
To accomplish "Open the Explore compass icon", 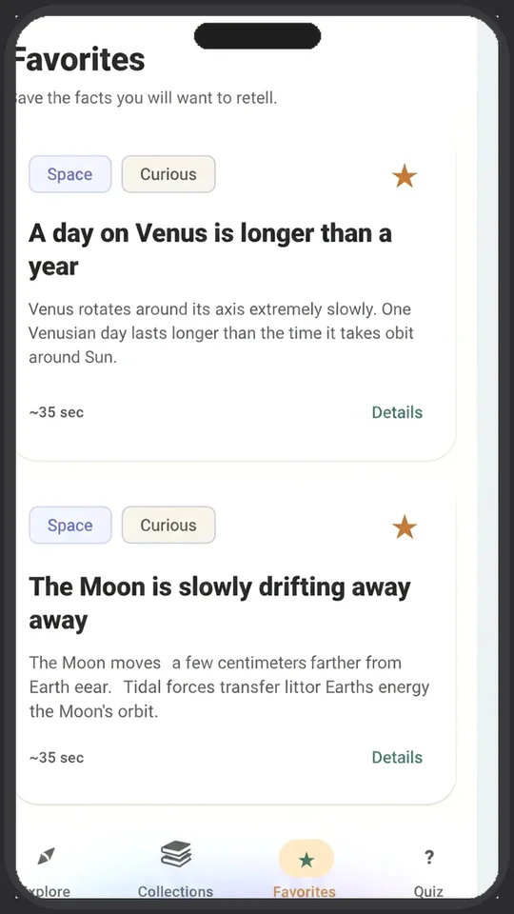I will pyautogui.click(x=46, y=856).
